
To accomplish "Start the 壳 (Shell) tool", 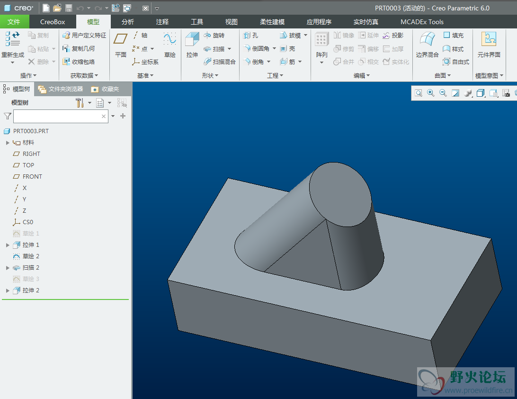I will coord(287,49).
